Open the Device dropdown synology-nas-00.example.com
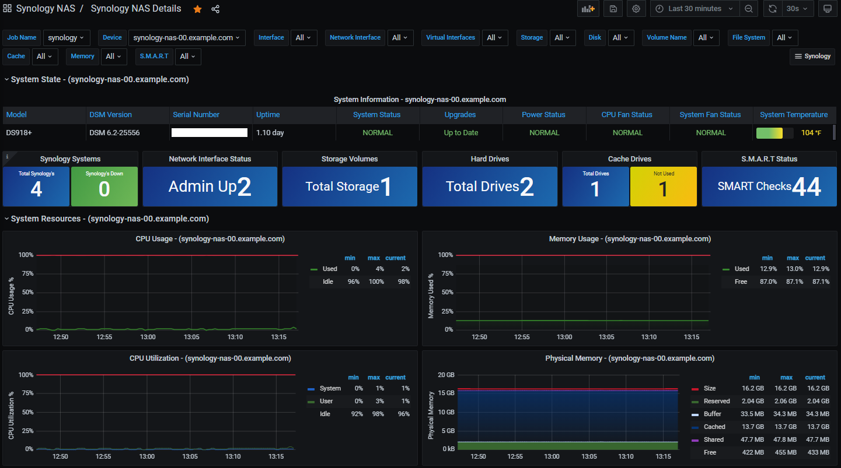Viewport: 841px width, 468px height. point(187,38)
